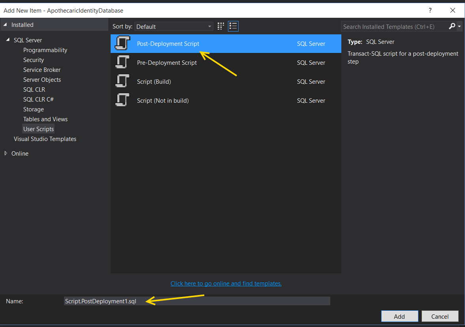The width and height of the screenshot is (465, 327).
Task: Open the dialog Help question mark
Action: click(x=430, y=11)
